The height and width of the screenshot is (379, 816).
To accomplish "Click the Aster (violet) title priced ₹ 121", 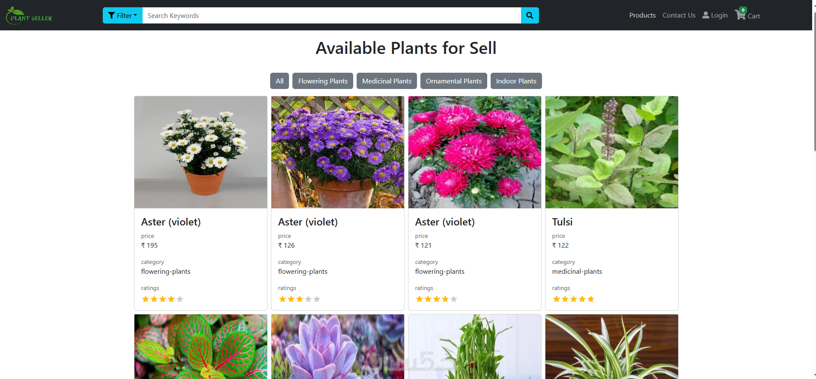I will (445, 222).
